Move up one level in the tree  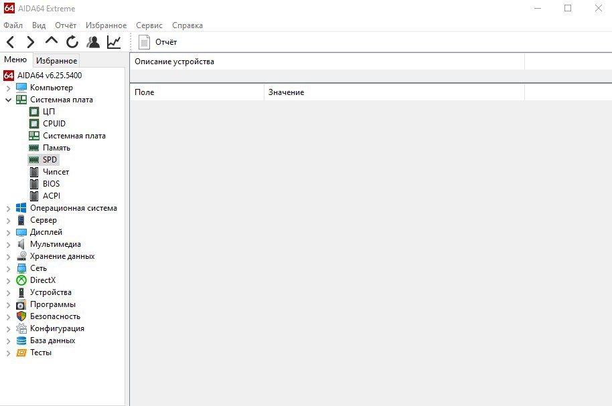(51, 41)
